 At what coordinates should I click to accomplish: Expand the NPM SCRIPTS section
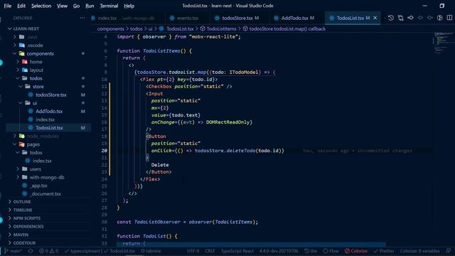[x=48, y=218]
